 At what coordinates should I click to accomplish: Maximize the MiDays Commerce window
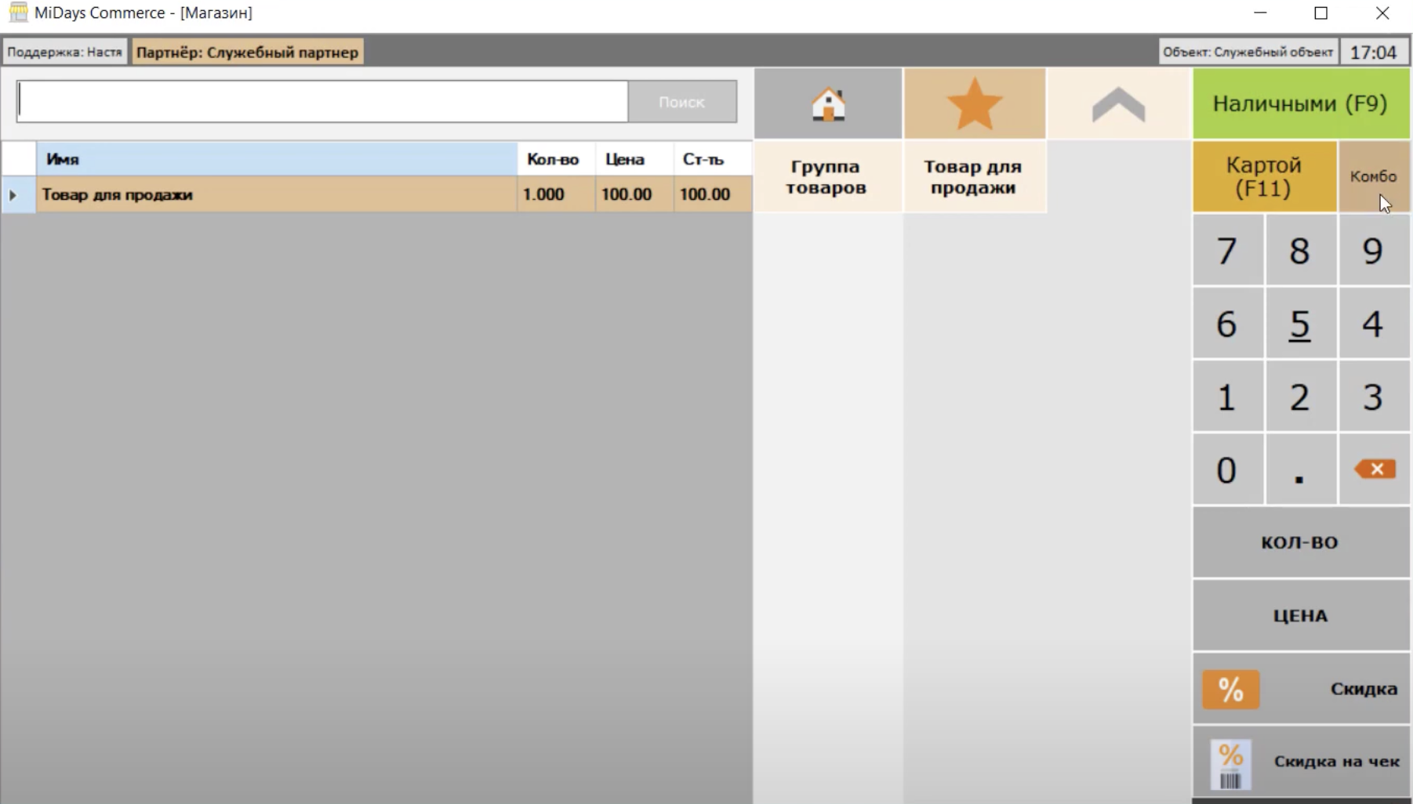(1321, 13)
